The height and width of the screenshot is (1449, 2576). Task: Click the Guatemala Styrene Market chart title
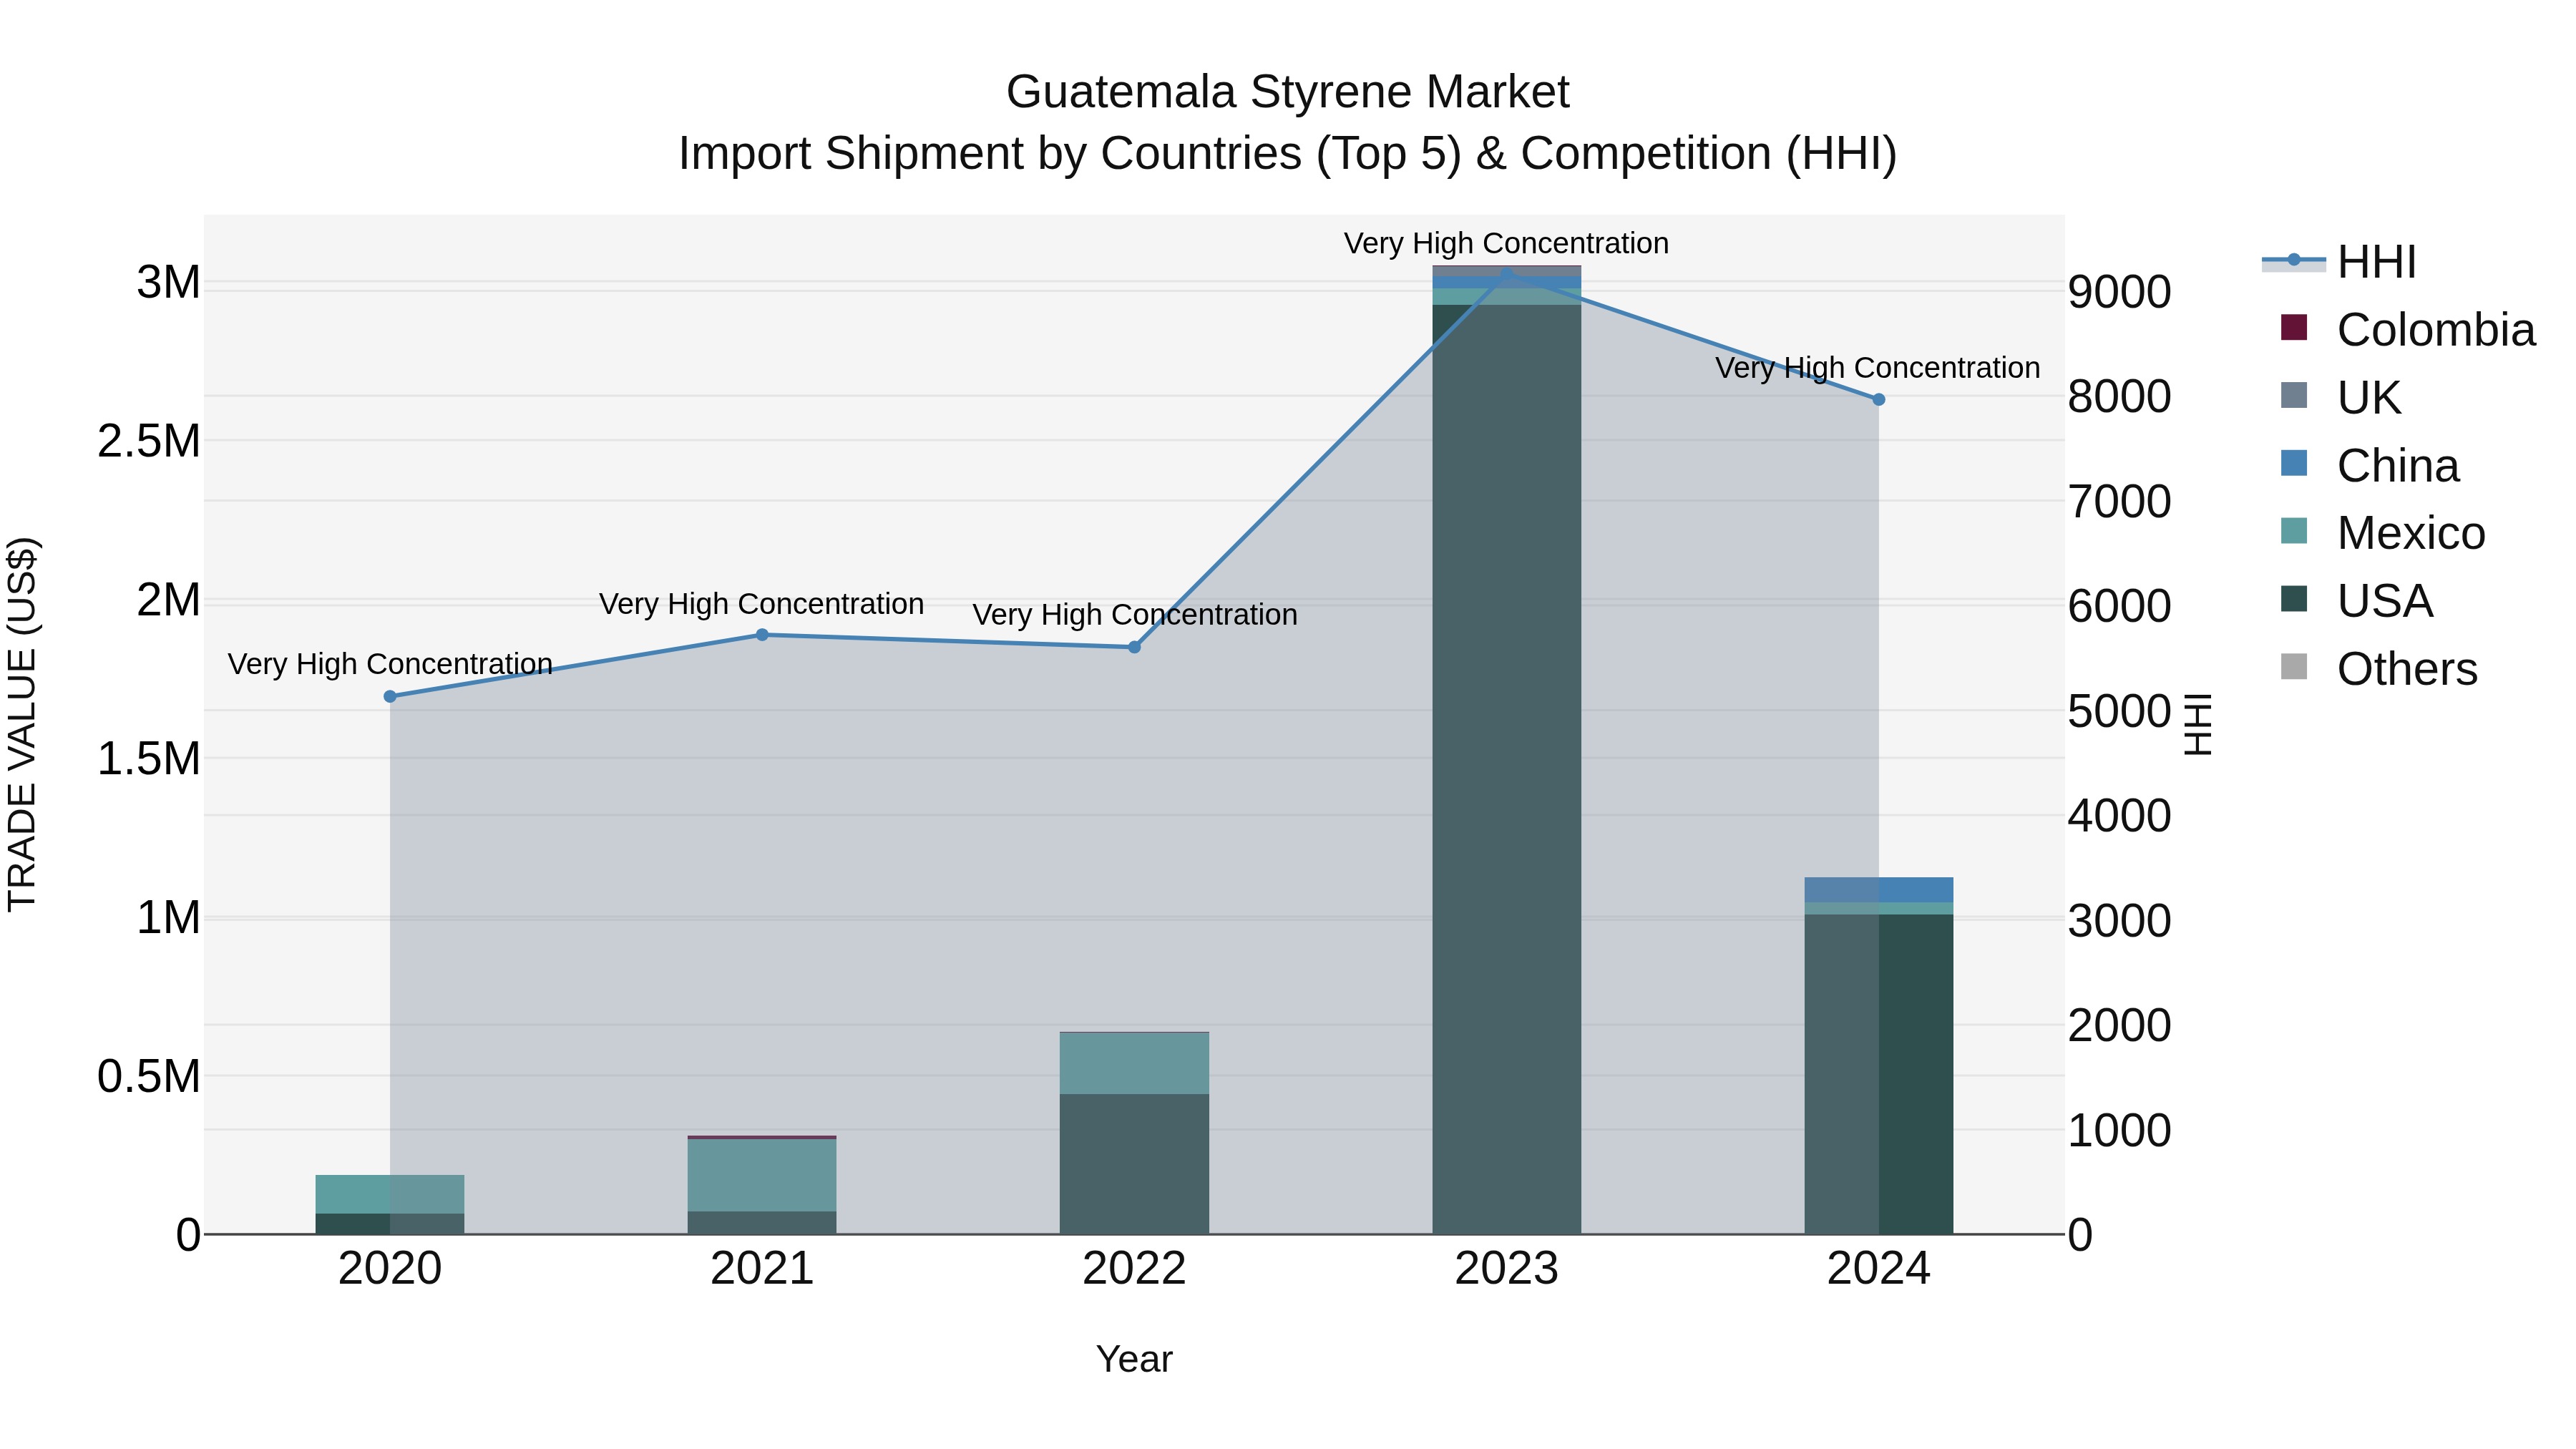1288,92
